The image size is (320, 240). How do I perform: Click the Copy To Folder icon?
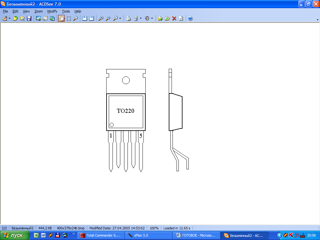[160, 18]
